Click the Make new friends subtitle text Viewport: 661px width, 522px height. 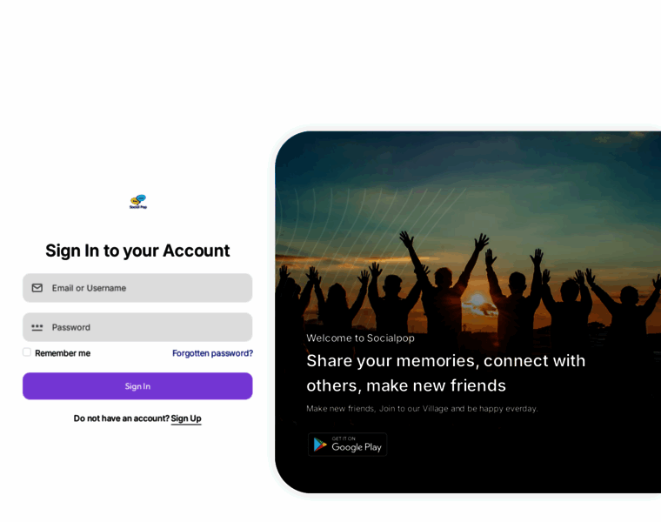[x=422, y=409]
